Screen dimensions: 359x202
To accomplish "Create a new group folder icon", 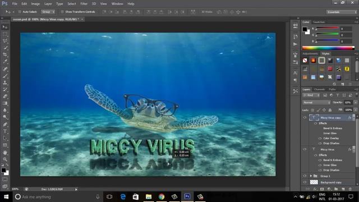I will click(x=336, y=189).
